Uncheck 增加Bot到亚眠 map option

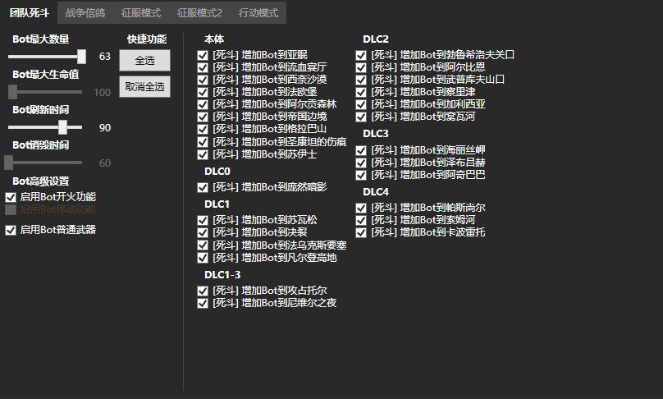click(x=203, y=55)
